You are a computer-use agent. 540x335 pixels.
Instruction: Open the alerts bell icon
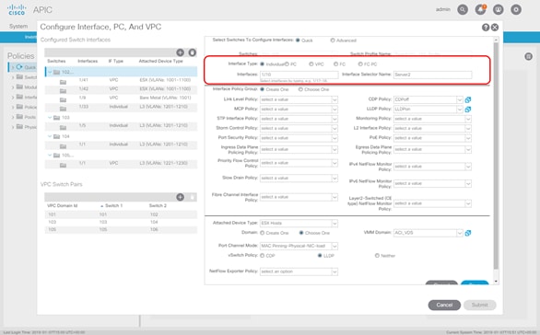480,9
